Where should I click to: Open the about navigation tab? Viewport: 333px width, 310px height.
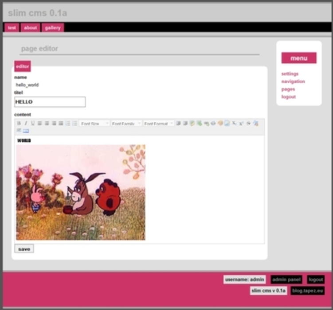pyautogui.click(x=30, y=27)
